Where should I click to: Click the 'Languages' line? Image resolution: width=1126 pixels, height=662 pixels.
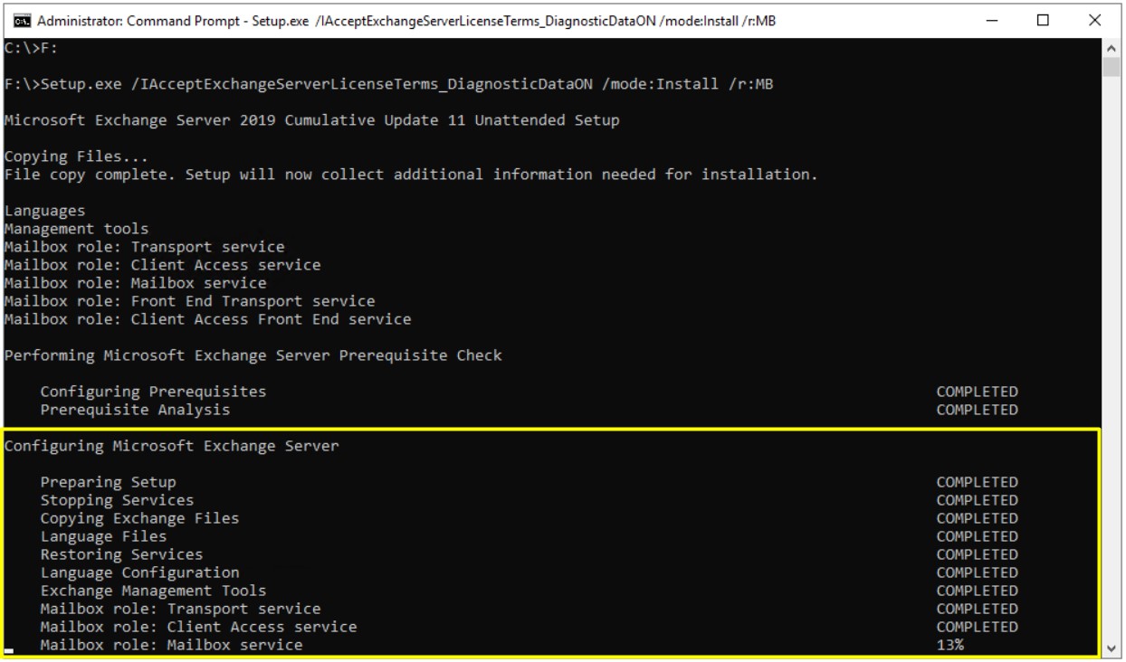[45, 211]
